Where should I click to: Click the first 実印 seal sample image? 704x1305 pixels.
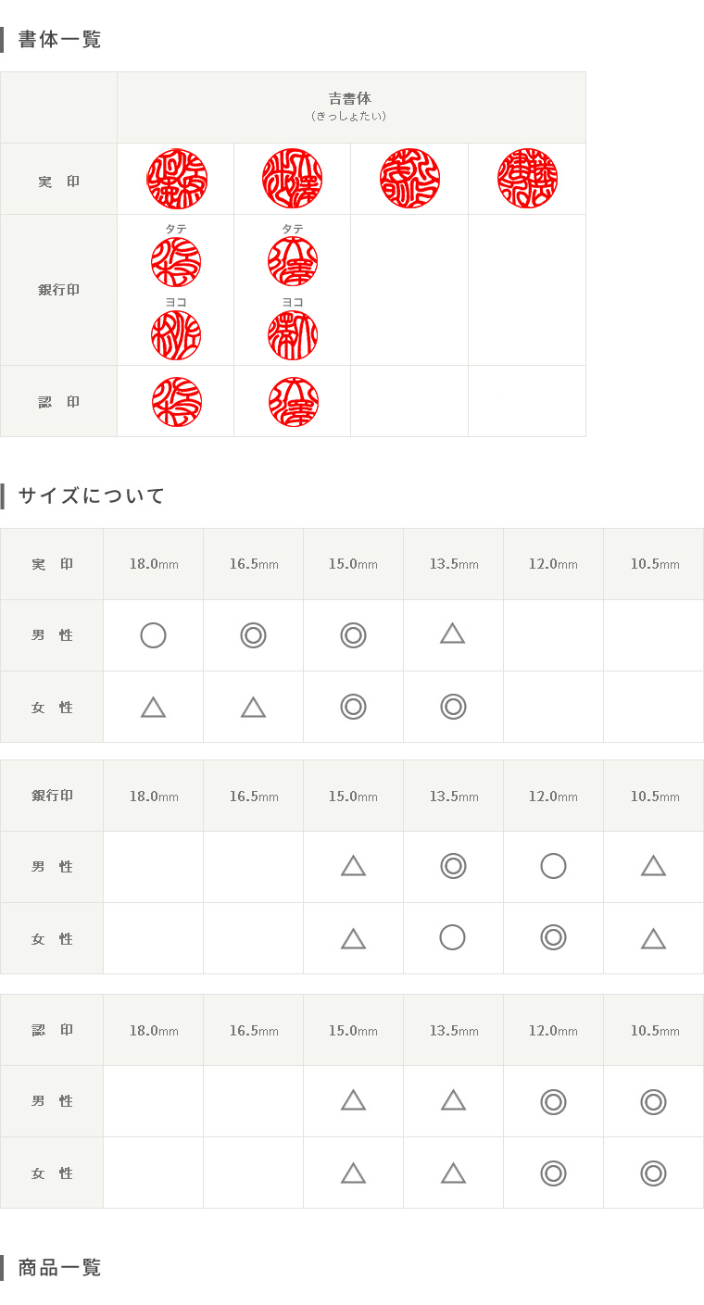[x=177, y=179]
